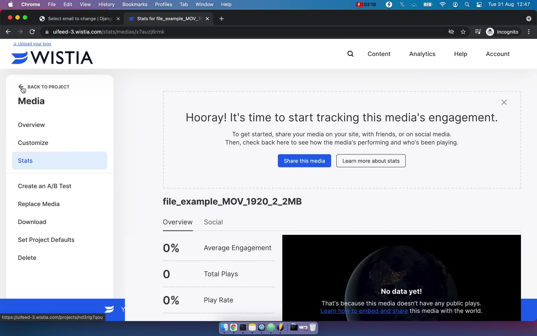Open the Chrome History menu
The width and height of the screenshot is (537, 336).
pos(106,4)
